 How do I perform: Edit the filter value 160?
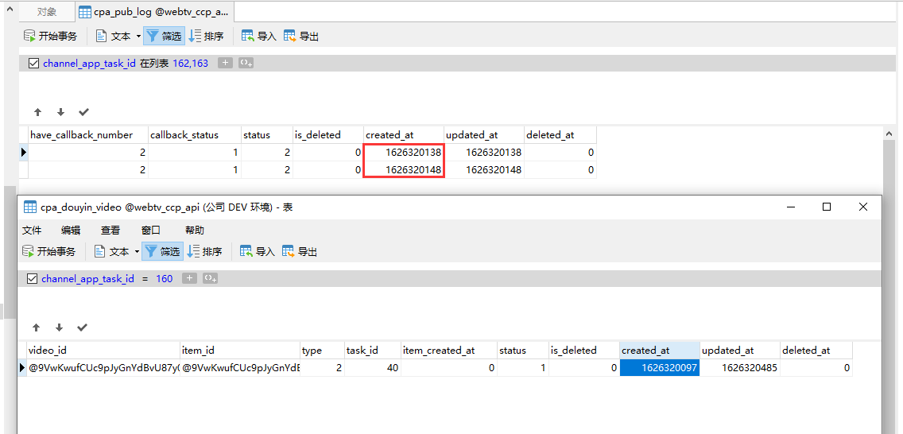pyautogui.click(x=164, y=278)
